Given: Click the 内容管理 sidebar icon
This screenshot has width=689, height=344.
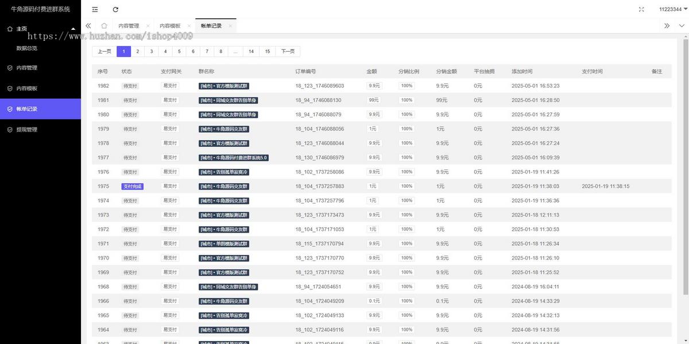Looking at the screenshot, I should click(10, 68).
